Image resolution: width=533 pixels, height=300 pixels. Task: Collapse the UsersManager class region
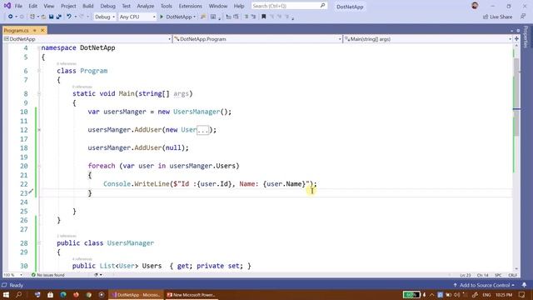[x=39, y=243]
